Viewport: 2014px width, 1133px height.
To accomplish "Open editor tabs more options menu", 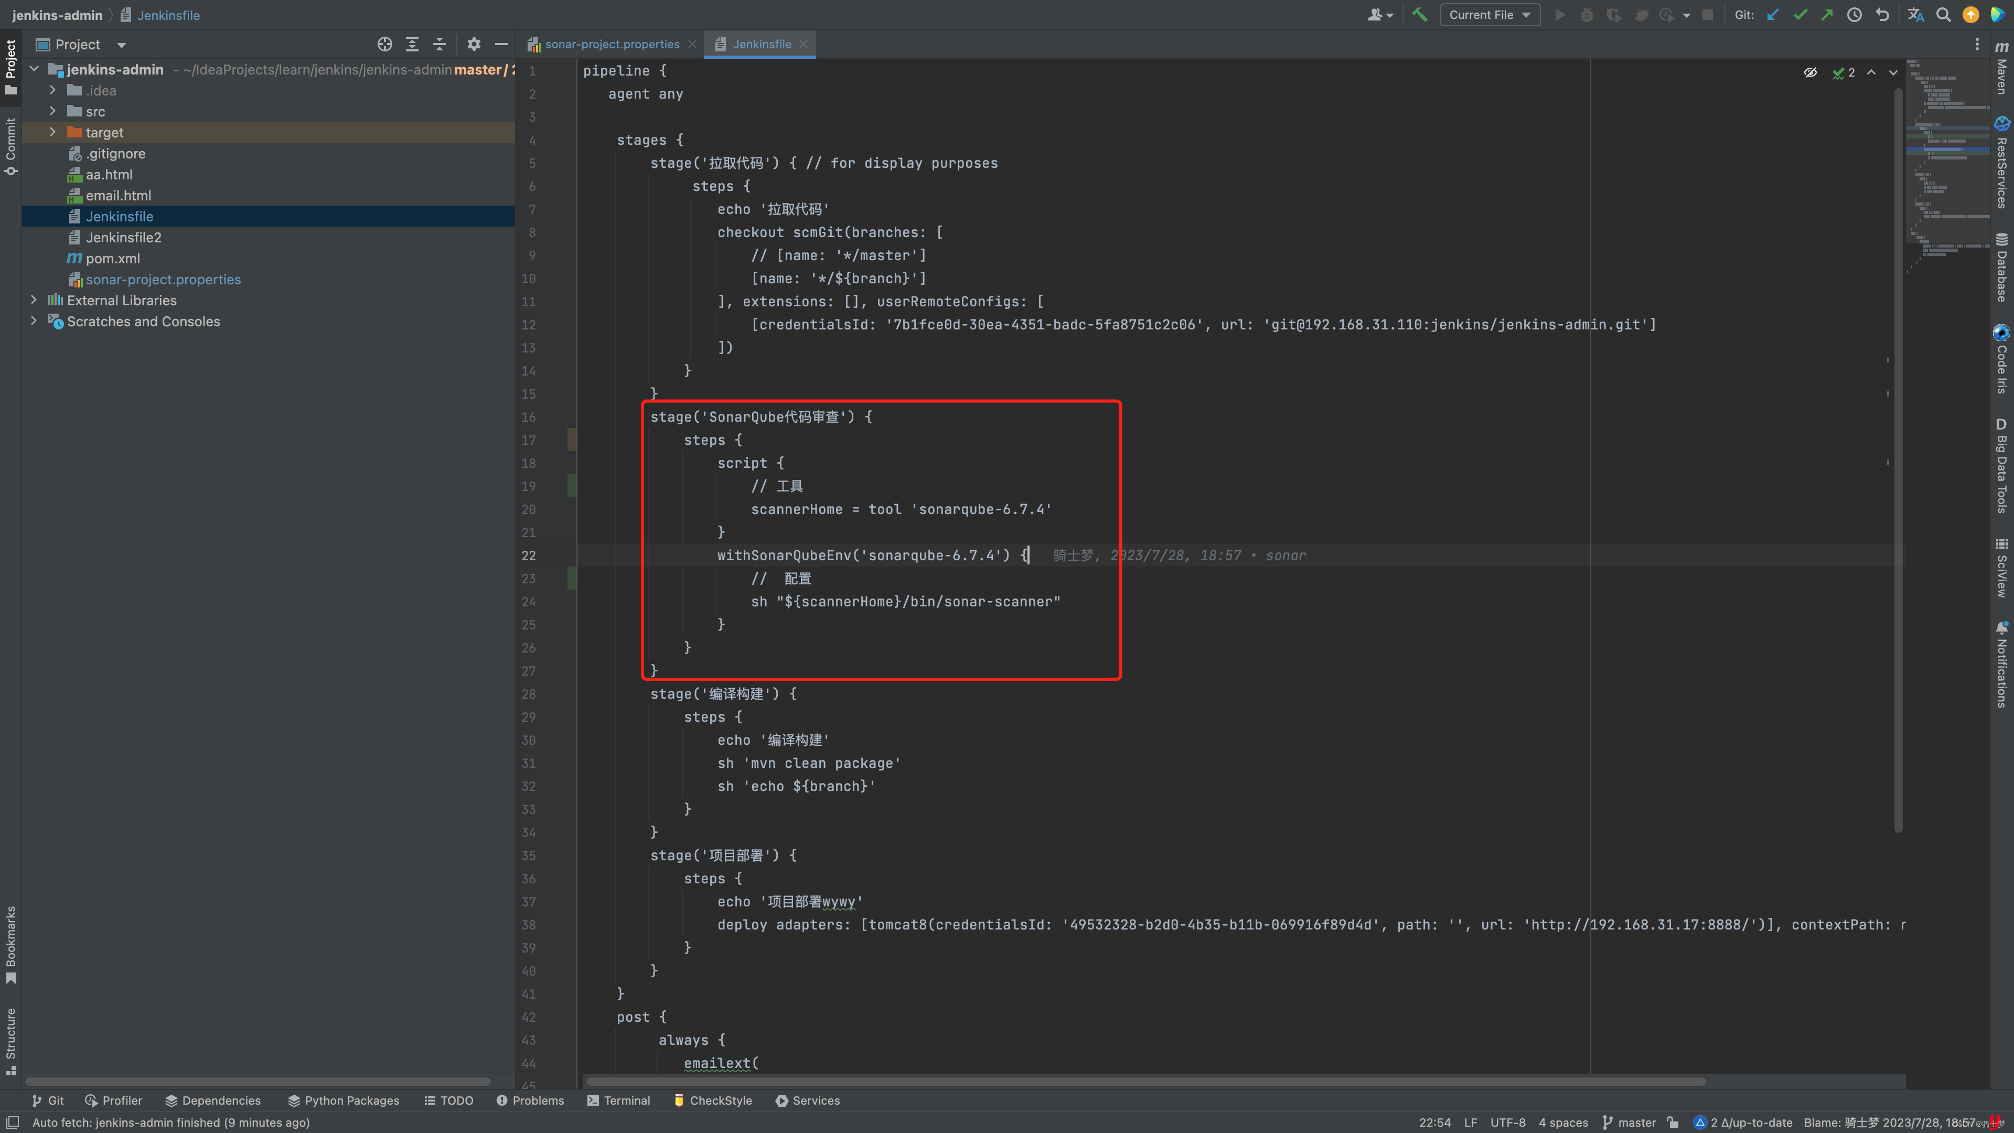I will click(x=1977, y=45).
